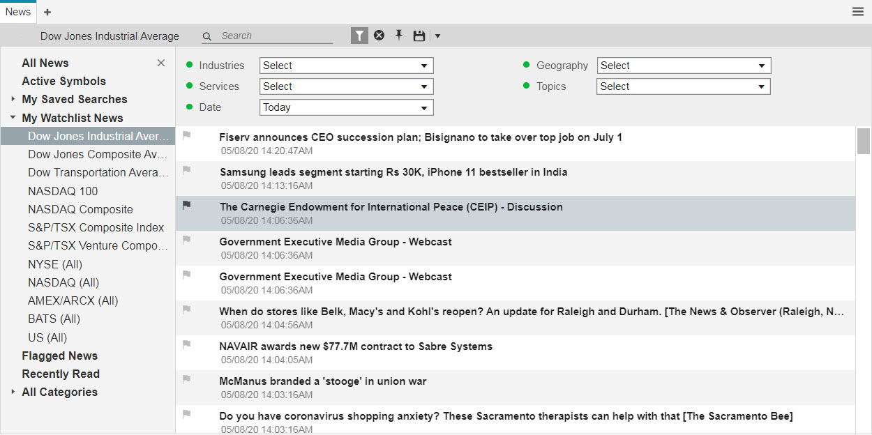Expand All Categories tree arrow

[x=13, y=392]
